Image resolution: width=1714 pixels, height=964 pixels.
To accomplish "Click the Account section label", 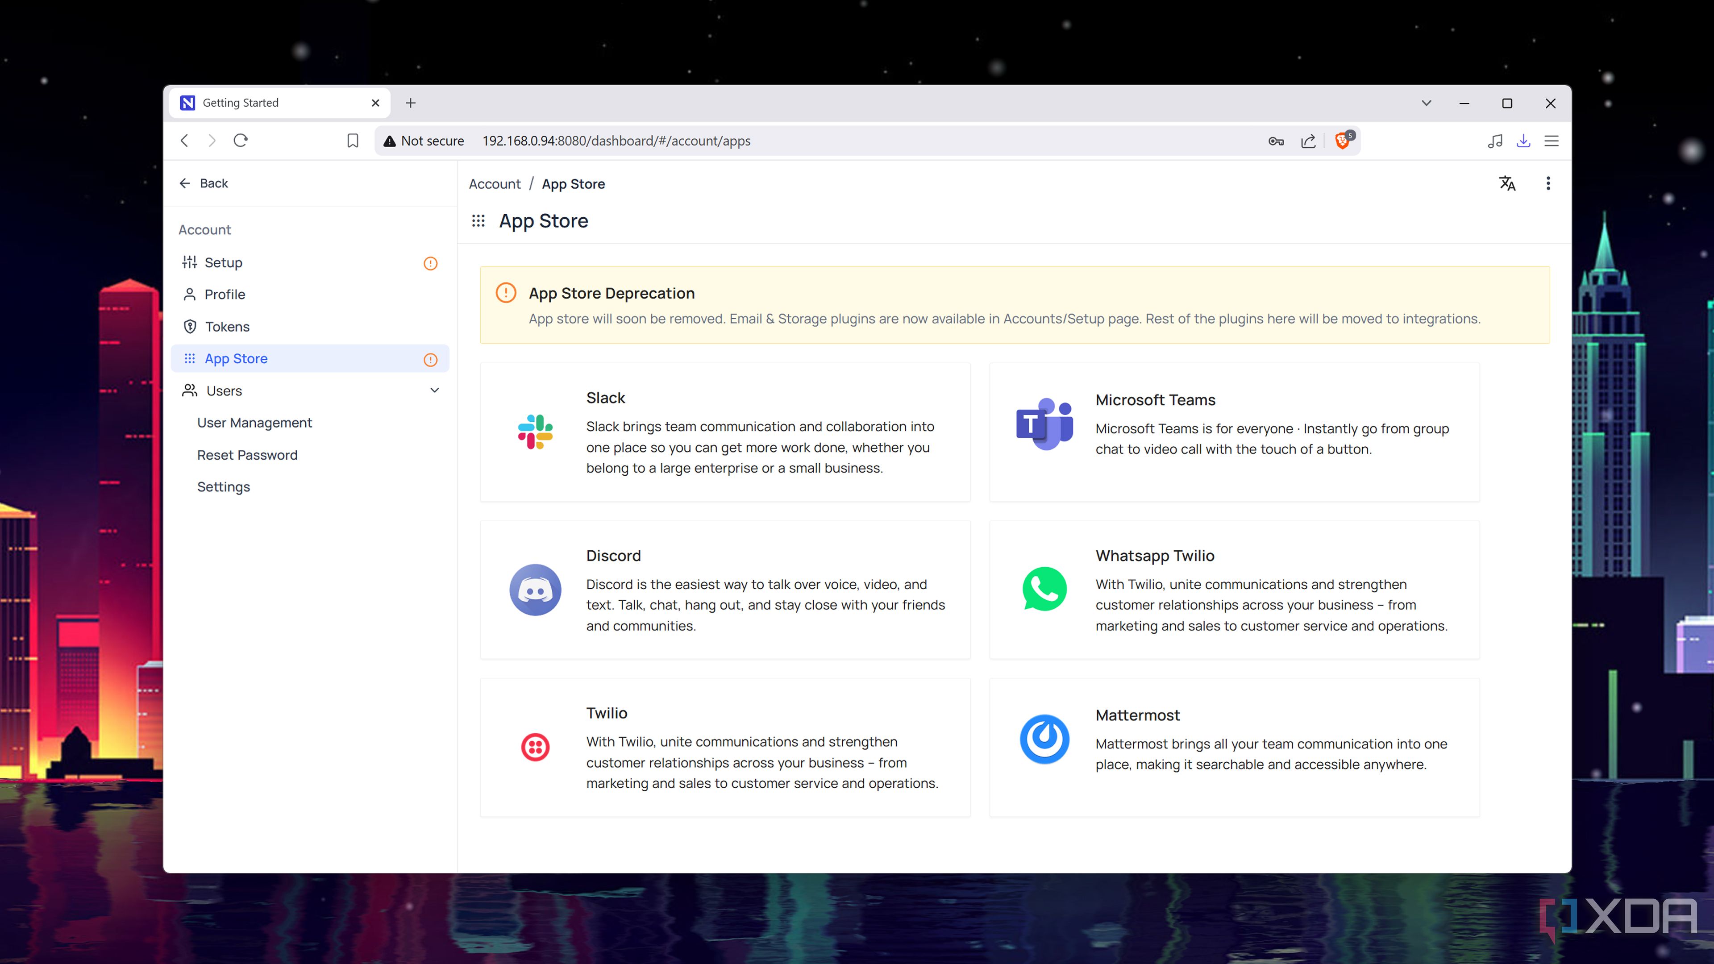I will [x=204, y=230].
